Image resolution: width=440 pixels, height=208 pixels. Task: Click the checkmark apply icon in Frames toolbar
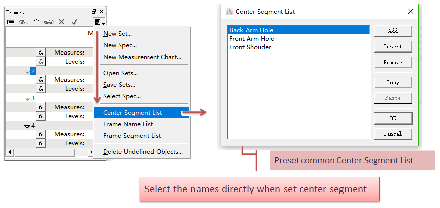(x=74, y=22)
